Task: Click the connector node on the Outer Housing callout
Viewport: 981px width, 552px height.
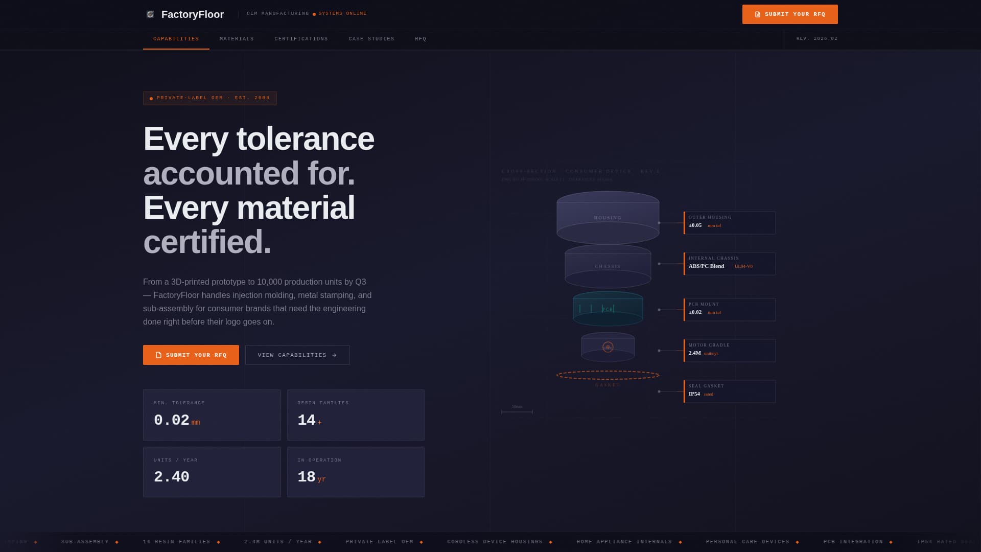Action: tap(660, 222)
